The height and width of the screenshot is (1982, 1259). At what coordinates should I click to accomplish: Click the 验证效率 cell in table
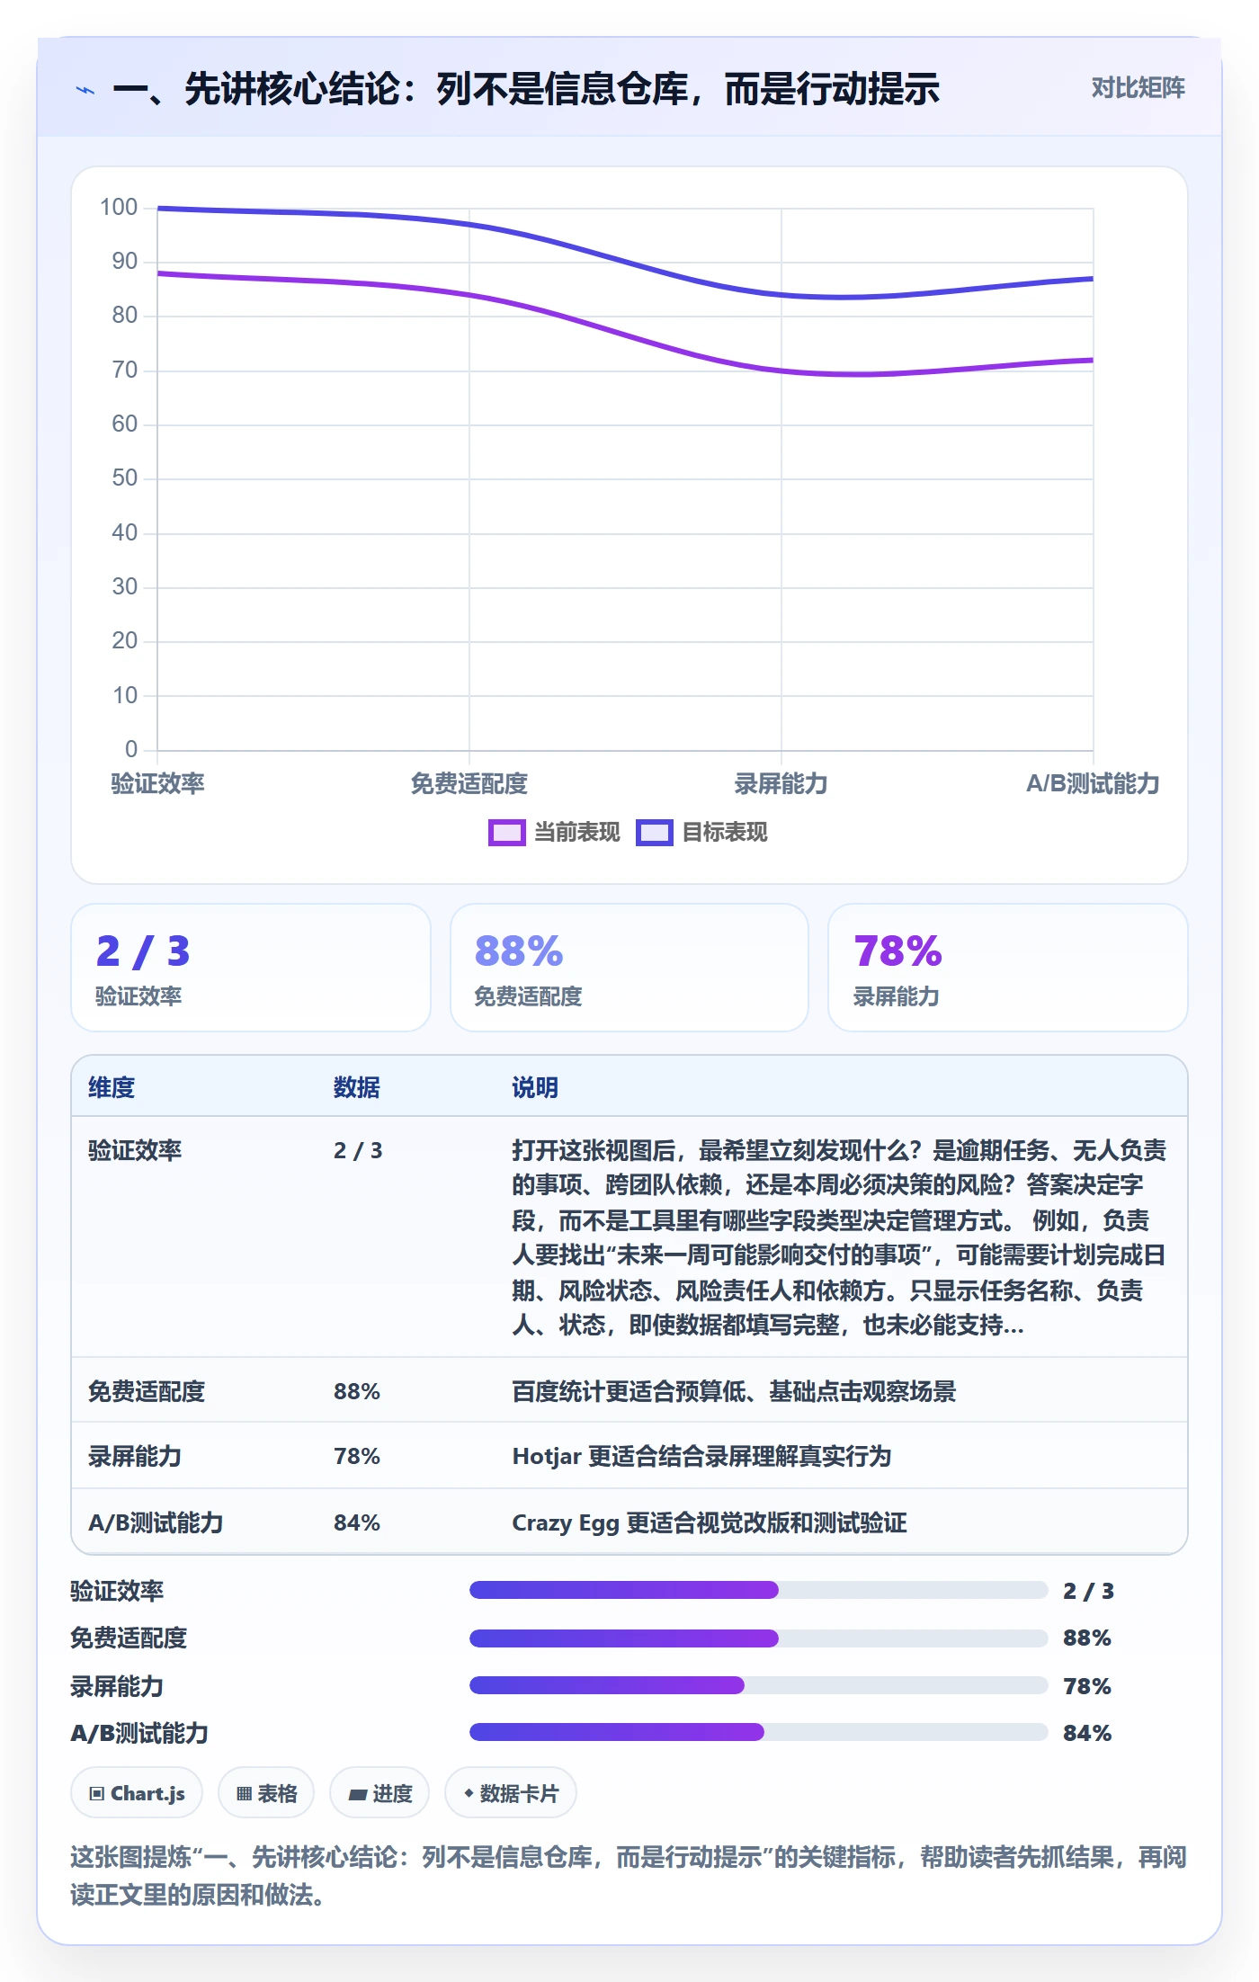[x=135, y=1150]
